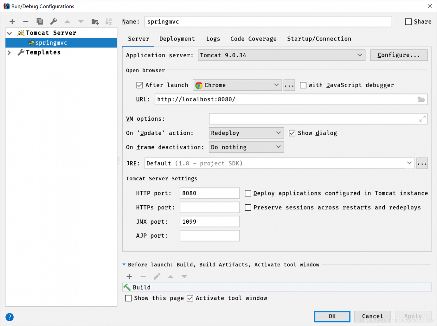Click the HTTP port input field

210,193
